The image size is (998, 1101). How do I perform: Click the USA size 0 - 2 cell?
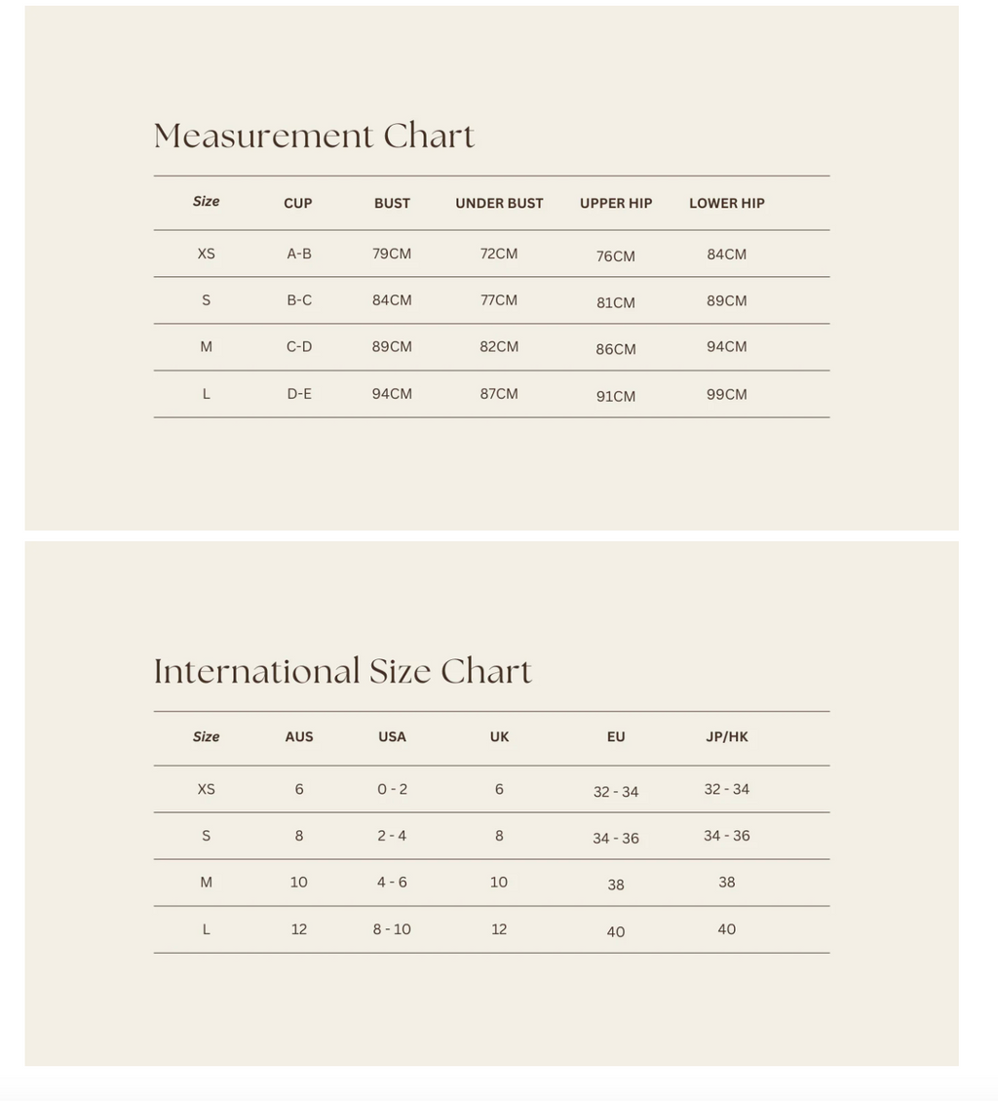(392, 789)
